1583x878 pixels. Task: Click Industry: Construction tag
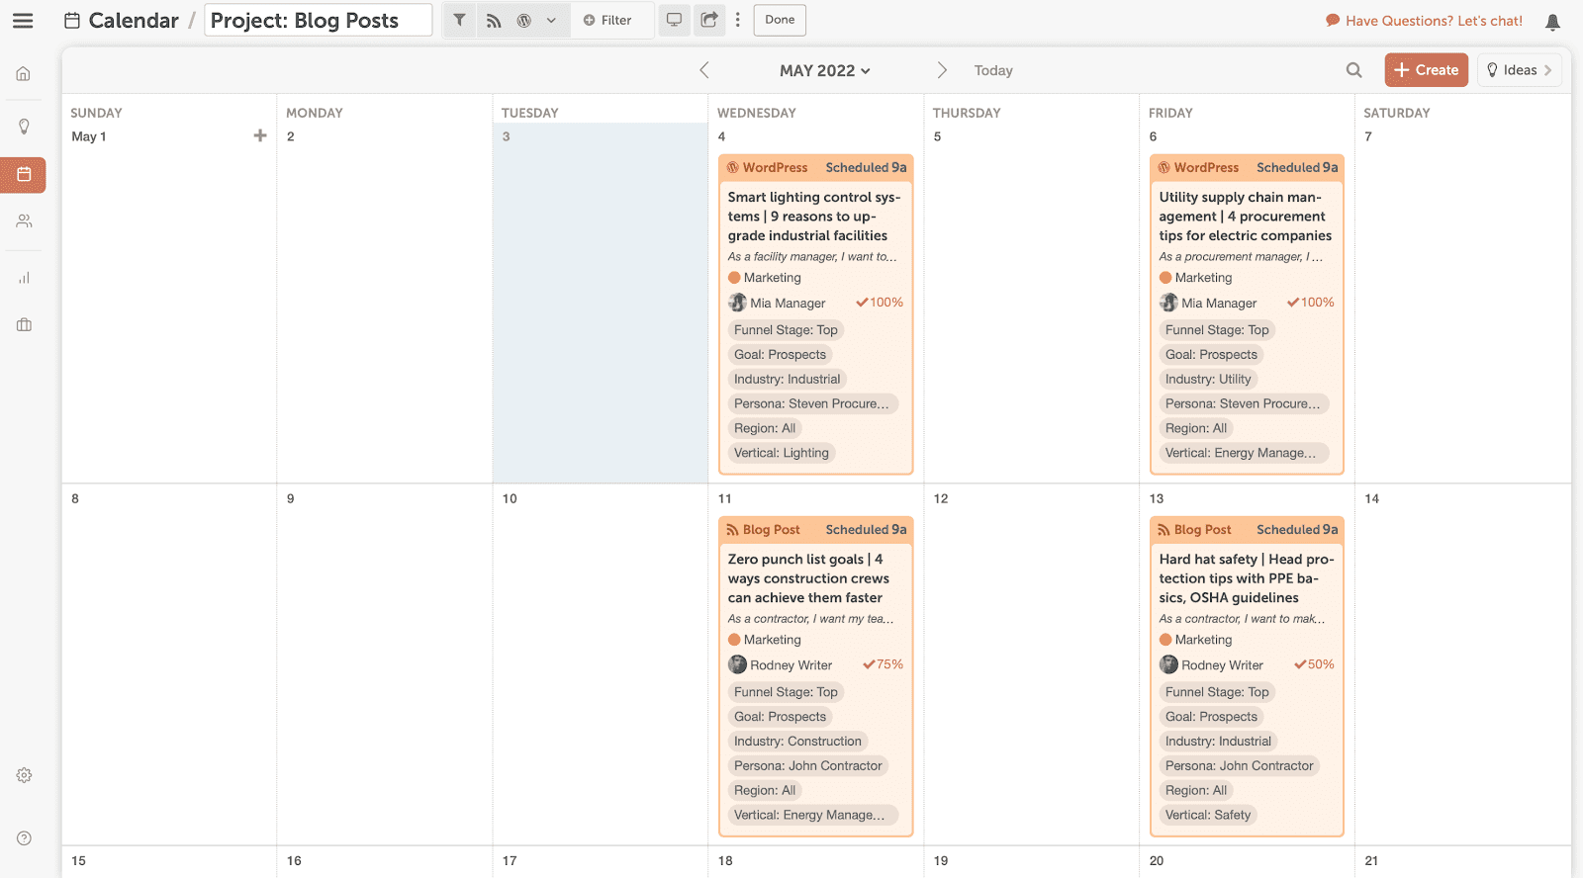[x=797, y=741]
